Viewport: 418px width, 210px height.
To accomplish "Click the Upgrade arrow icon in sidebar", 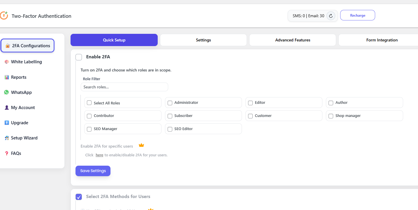I will pyautogui.click(x=7, y=123).
